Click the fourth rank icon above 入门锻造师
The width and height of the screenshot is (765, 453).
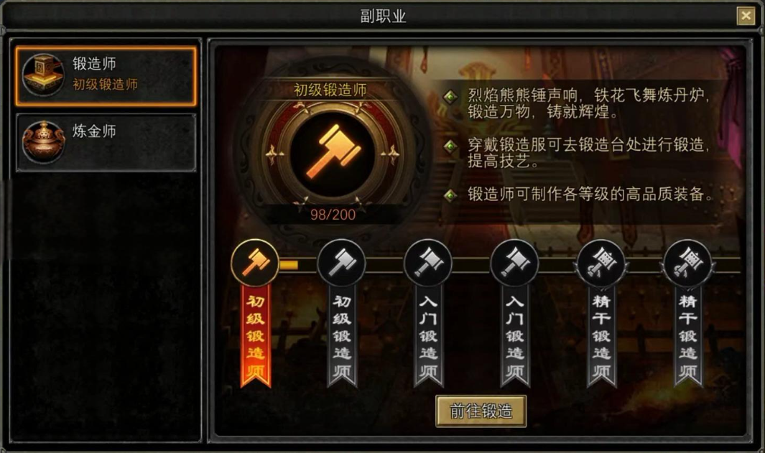point(514,263)
